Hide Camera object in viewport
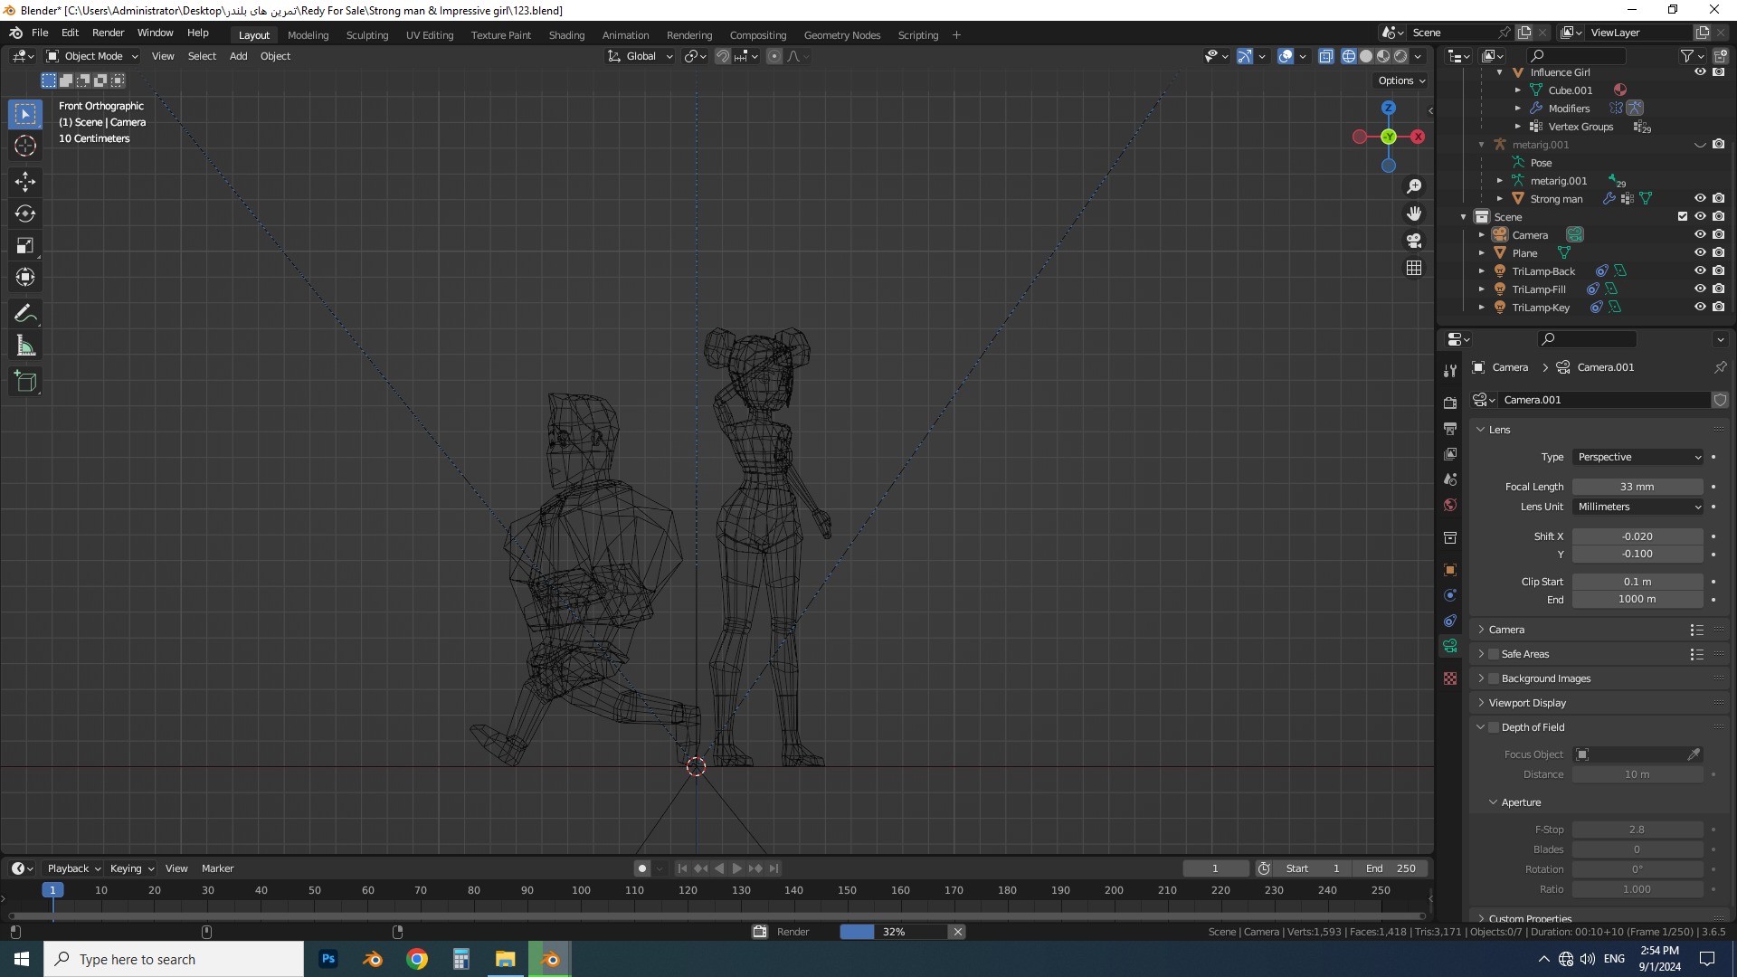This screenshot has height=977, width=1737. [1700, 235]
